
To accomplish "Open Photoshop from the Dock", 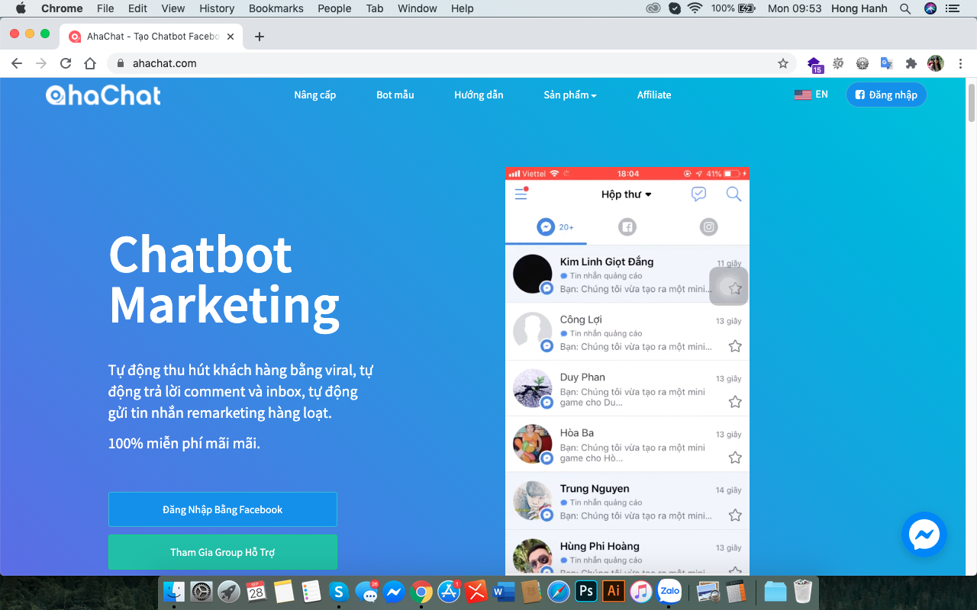I will (x=585, y=591).
